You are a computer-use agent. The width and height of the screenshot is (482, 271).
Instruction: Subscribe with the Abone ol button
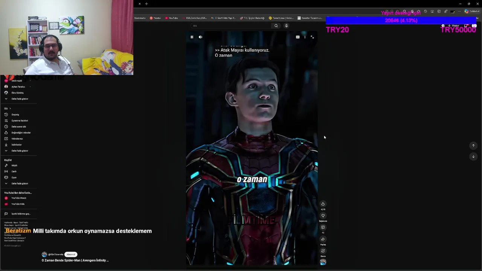71,254
